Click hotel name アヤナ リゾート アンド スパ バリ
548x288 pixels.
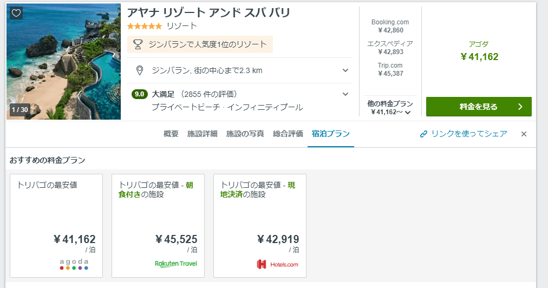(x=208, y=12)
